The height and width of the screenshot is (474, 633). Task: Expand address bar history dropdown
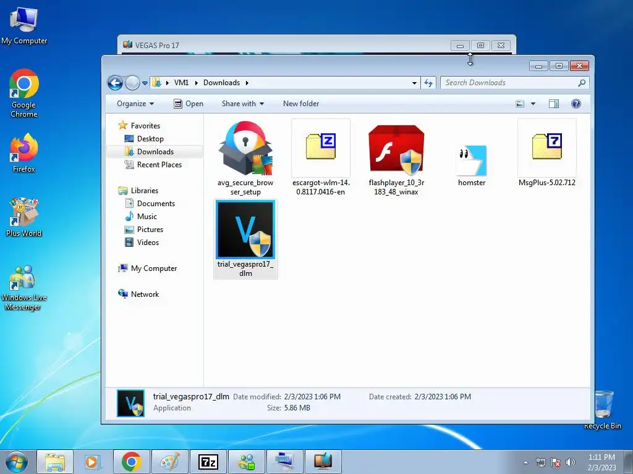(x=414, y=83)
